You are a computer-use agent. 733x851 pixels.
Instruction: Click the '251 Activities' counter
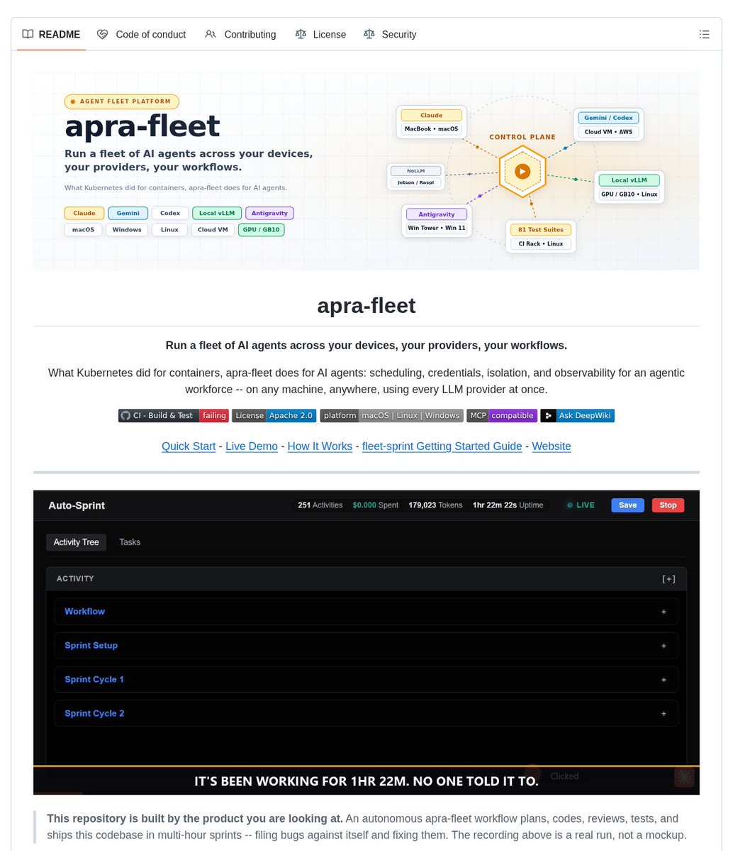click(x=320, y=505)
